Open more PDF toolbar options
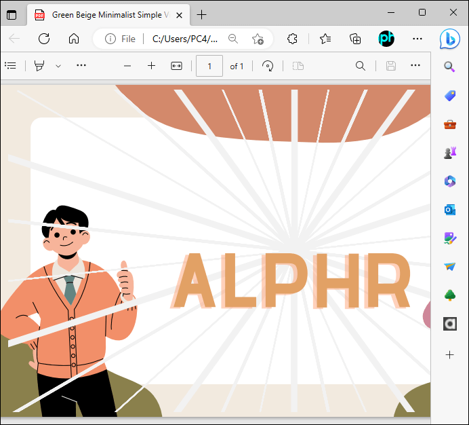Image resolution: width=469 pixels, height=425 pixels. (x=415, y=65)
